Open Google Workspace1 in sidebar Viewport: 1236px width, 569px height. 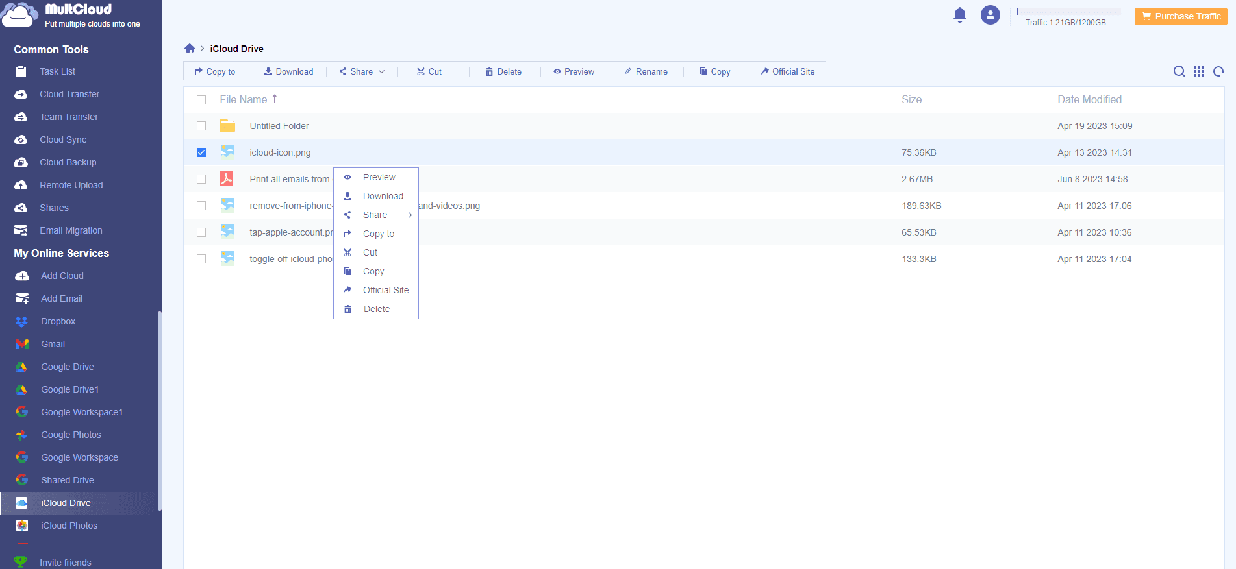pos(82,412)
